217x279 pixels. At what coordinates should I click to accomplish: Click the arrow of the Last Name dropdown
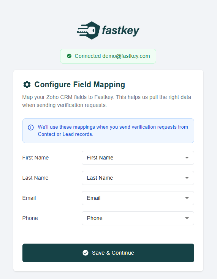[x=187, y=178]
